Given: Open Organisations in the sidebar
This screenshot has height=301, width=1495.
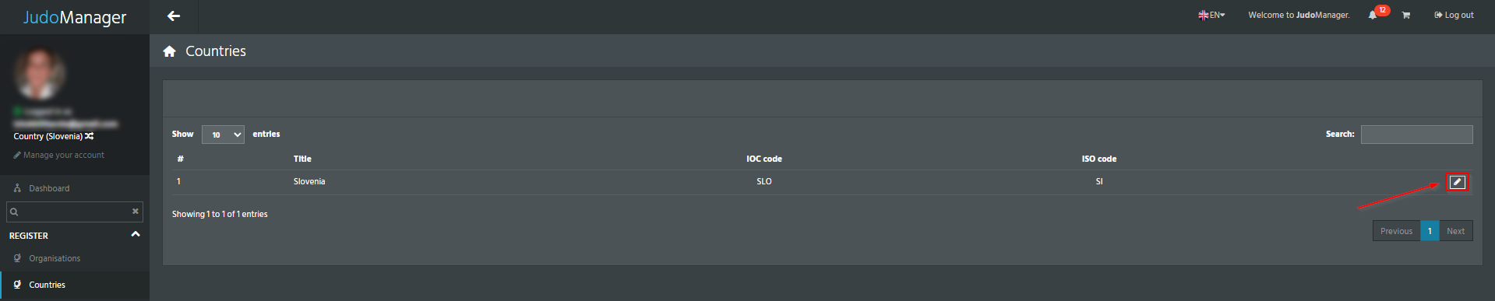Looking at the screenshot, I should point(55,258).
